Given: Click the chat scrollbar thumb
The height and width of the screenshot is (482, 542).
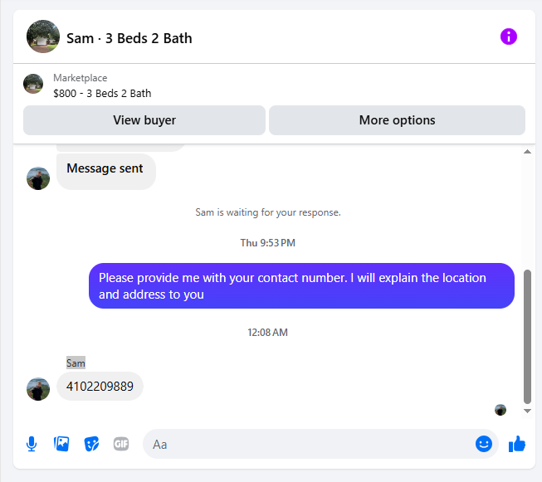Looking at the screenshot, I should pos(527,337).
